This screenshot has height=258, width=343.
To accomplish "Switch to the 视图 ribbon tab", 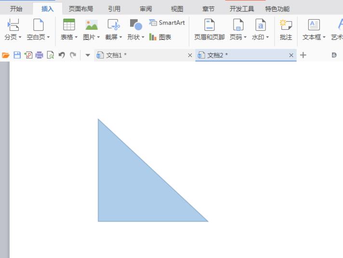I will click(x=177, y=9).
